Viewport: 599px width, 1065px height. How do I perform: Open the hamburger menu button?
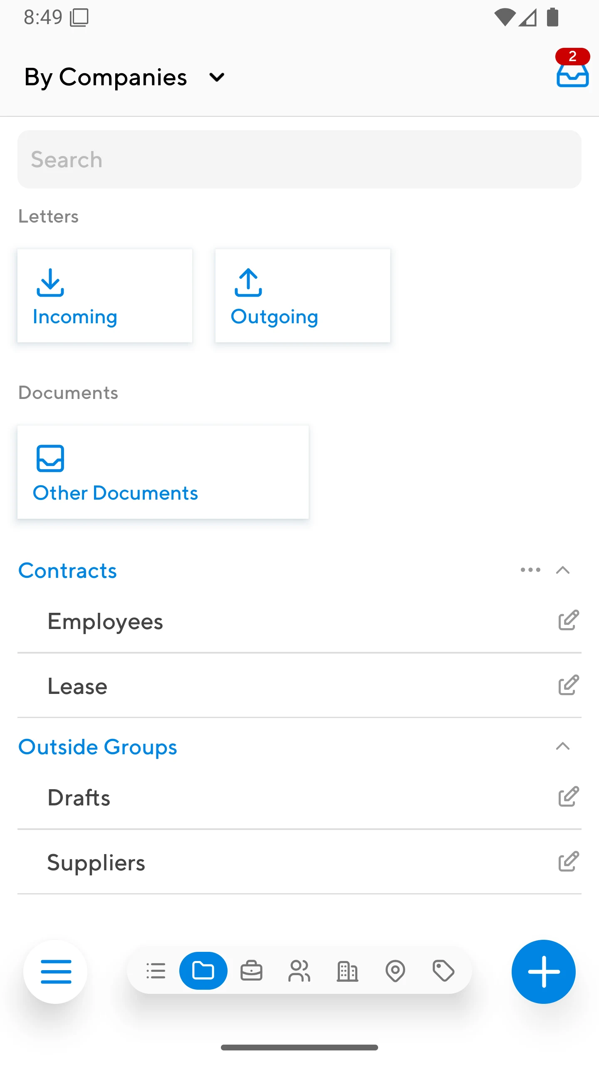click(56, 971)
